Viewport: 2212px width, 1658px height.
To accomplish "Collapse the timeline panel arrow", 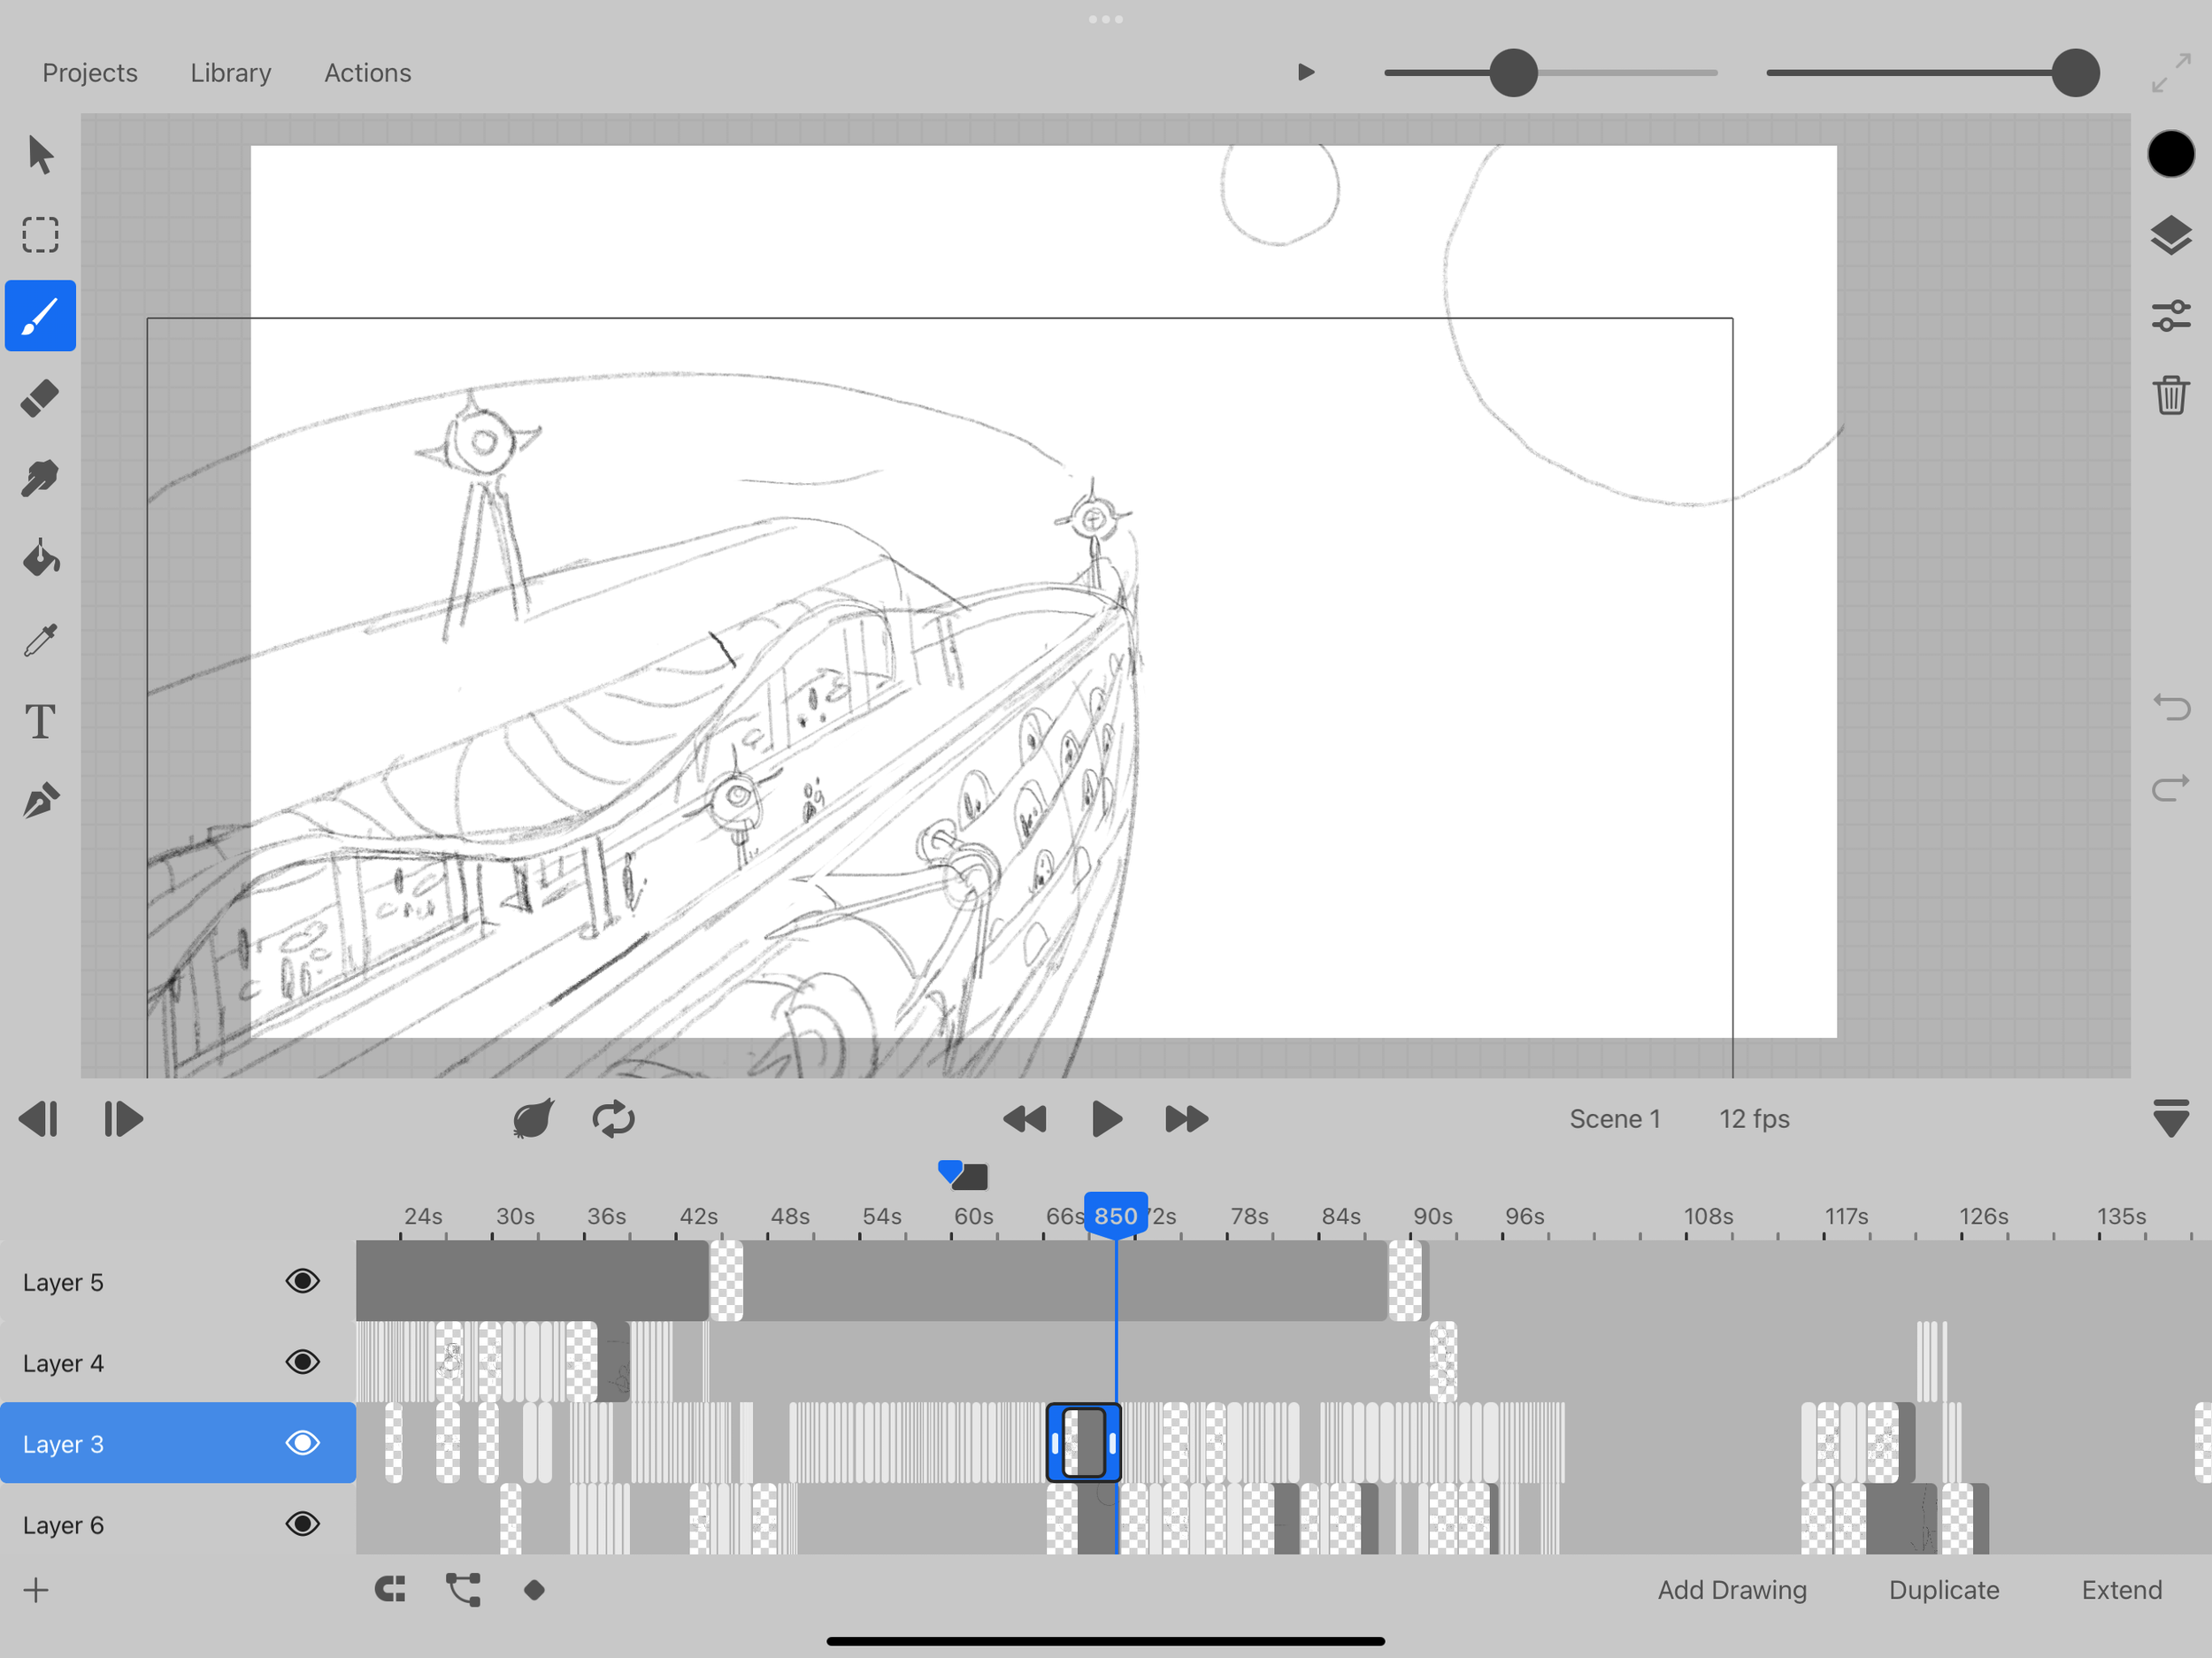I will click(x=2170, y=1118).
